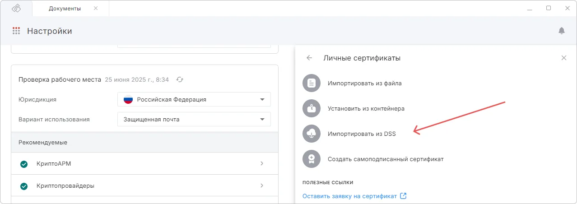Expand the Криптопровайдеры row chevron
Screen dimensions: 577x204
click(x=262, y=185)
